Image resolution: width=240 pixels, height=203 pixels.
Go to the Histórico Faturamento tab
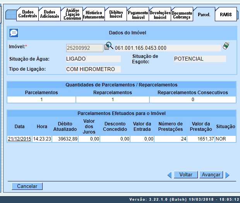pyautogui.click(x=94, y=15)
